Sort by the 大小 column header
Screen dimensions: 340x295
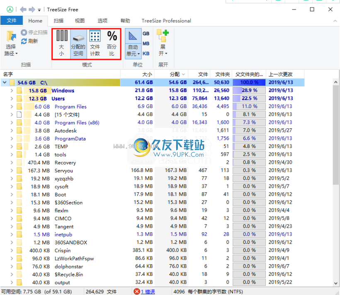137,74
